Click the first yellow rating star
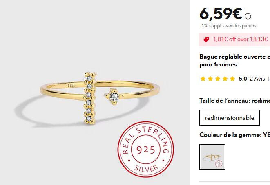The width and height of the screenshot is (270, 185). click(203, 79)
